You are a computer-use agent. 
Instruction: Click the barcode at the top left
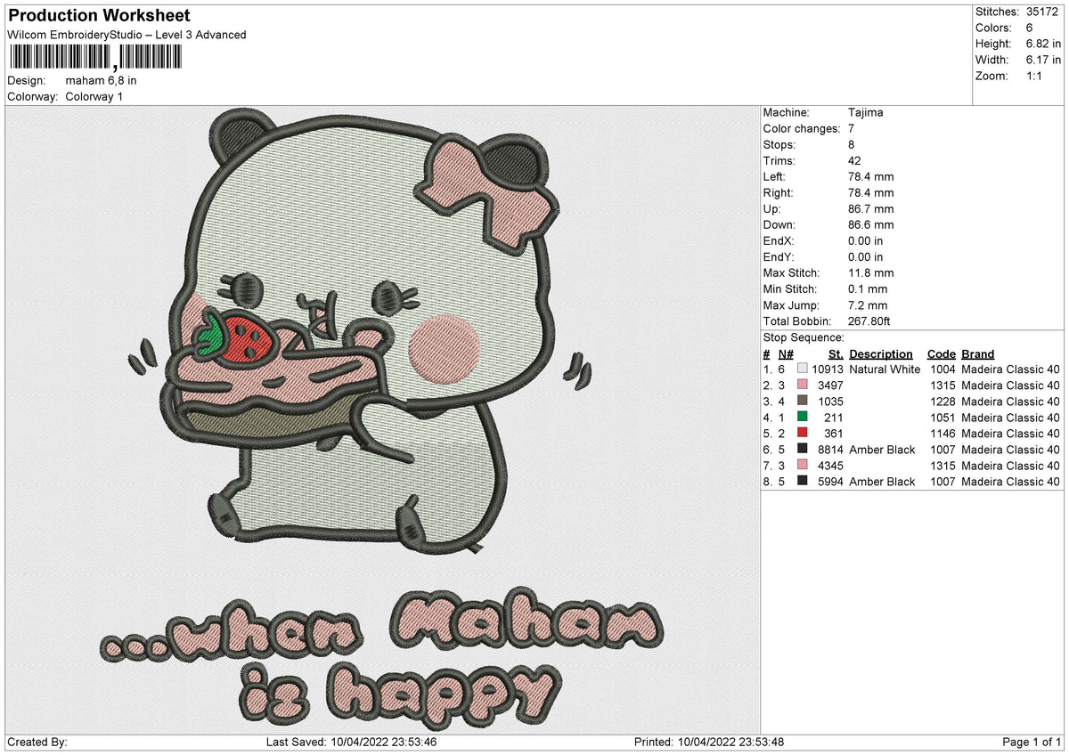coord(94,58)
